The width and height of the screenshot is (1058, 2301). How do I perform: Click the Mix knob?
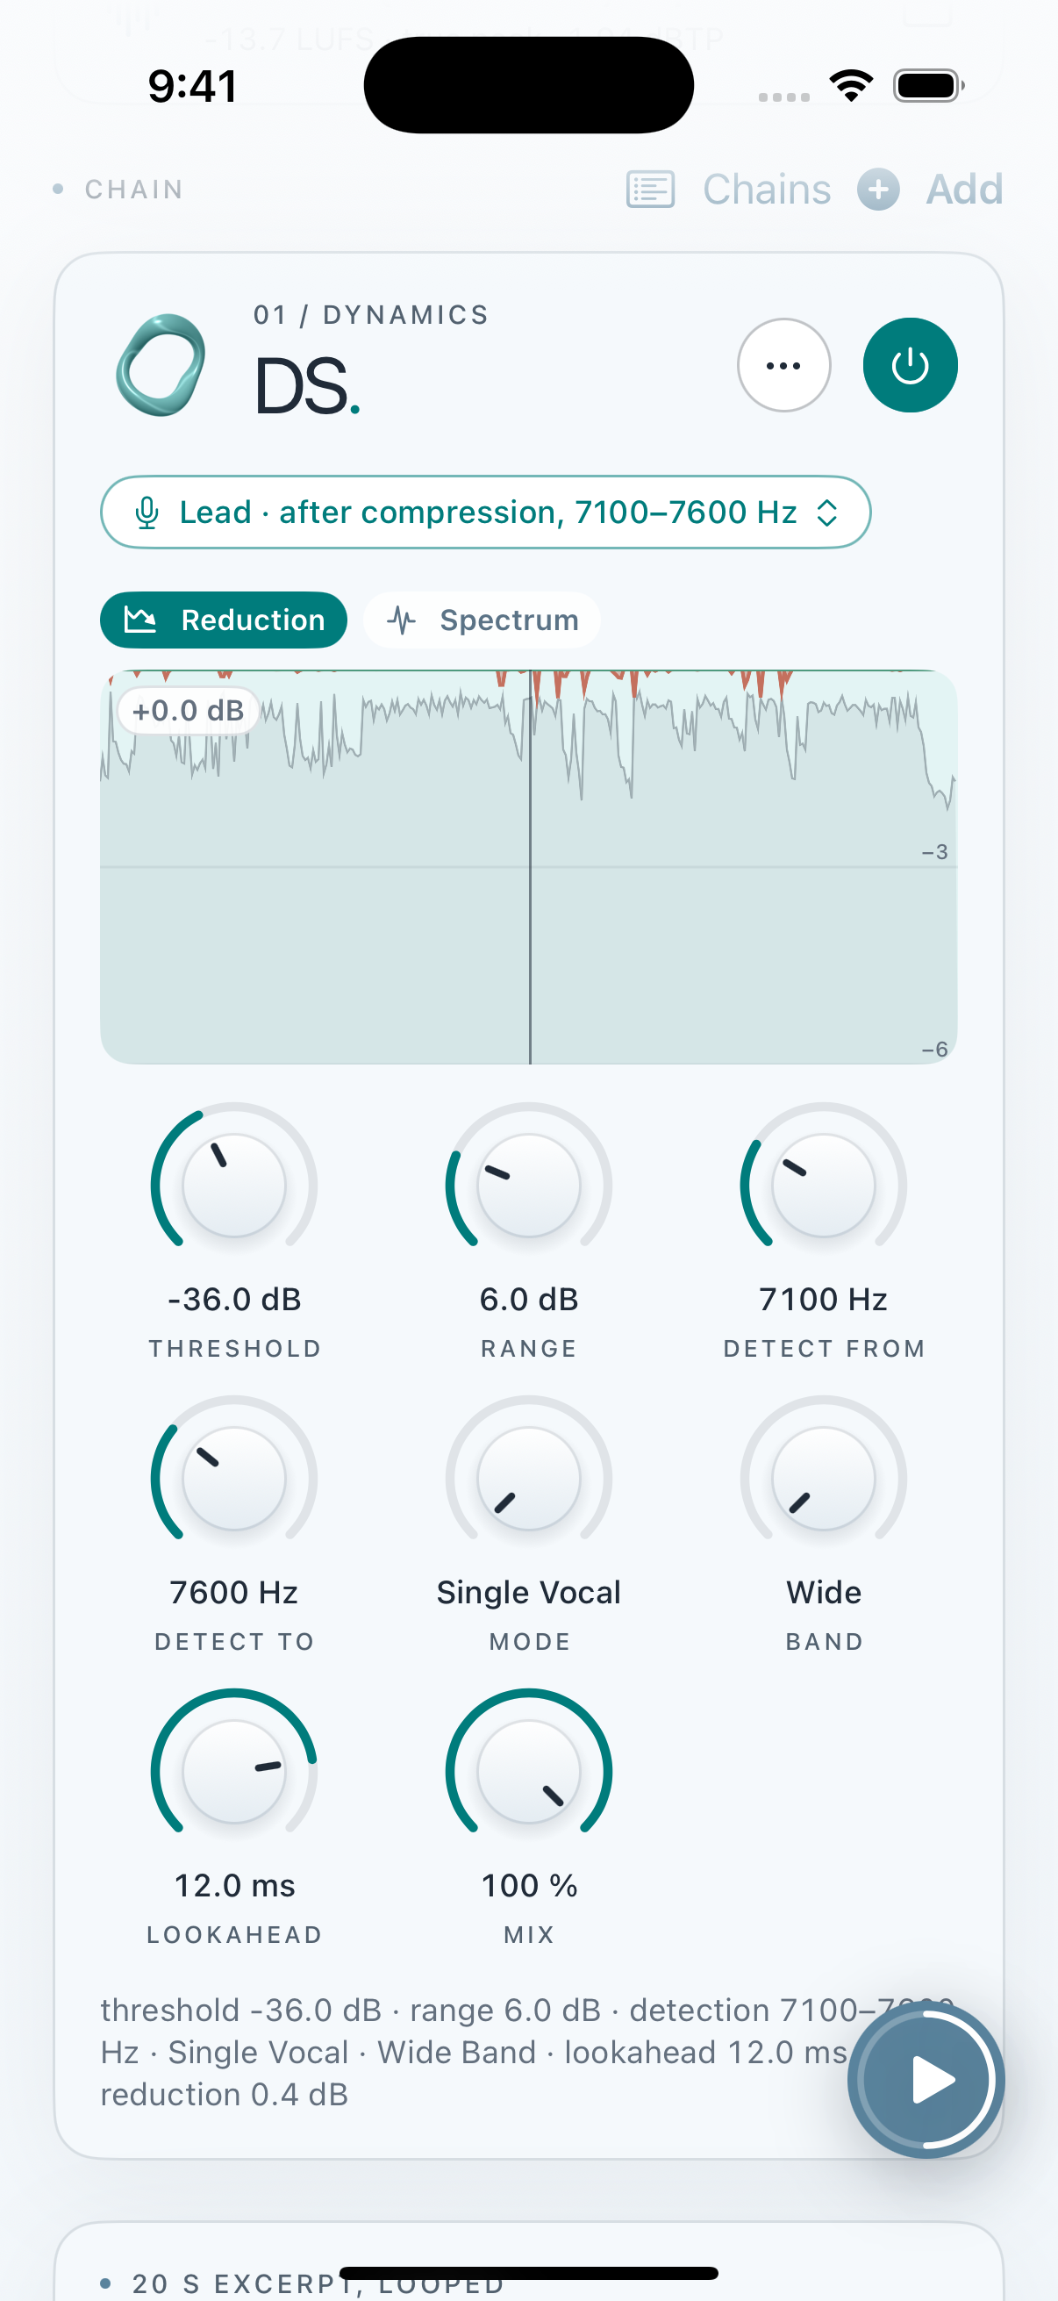[x=528, y=1771]
